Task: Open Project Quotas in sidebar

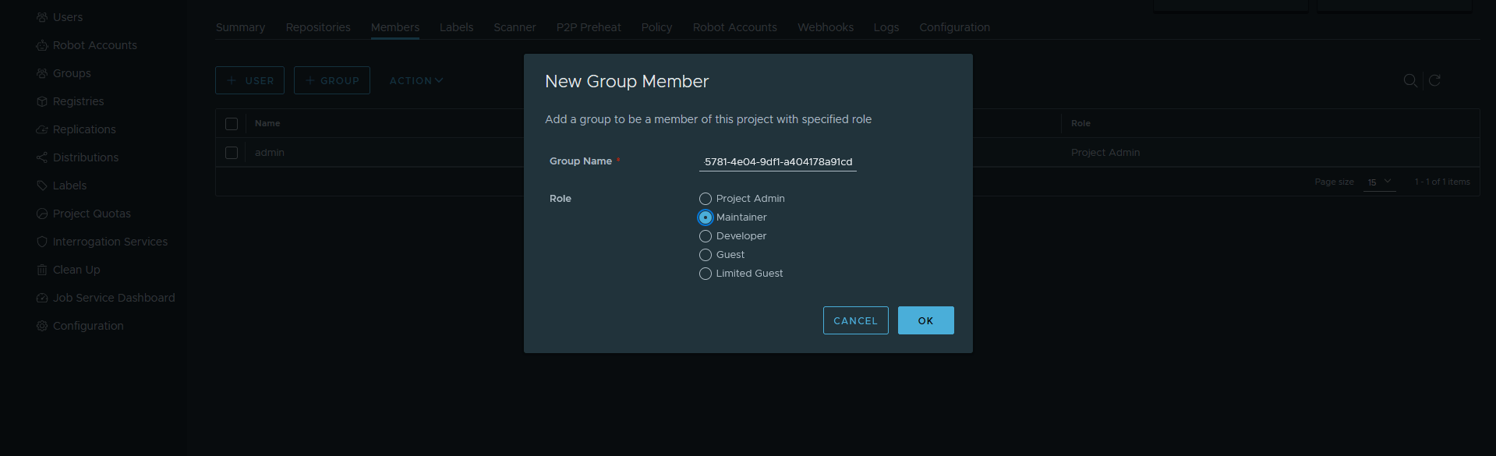Action: point(92,214)
